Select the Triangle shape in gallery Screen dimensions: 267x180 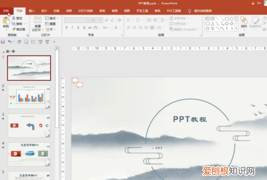[213, 24]
